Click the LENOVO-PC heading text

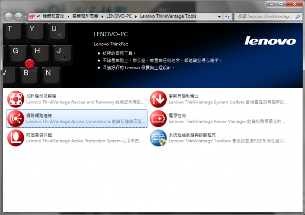click(111, 34)
